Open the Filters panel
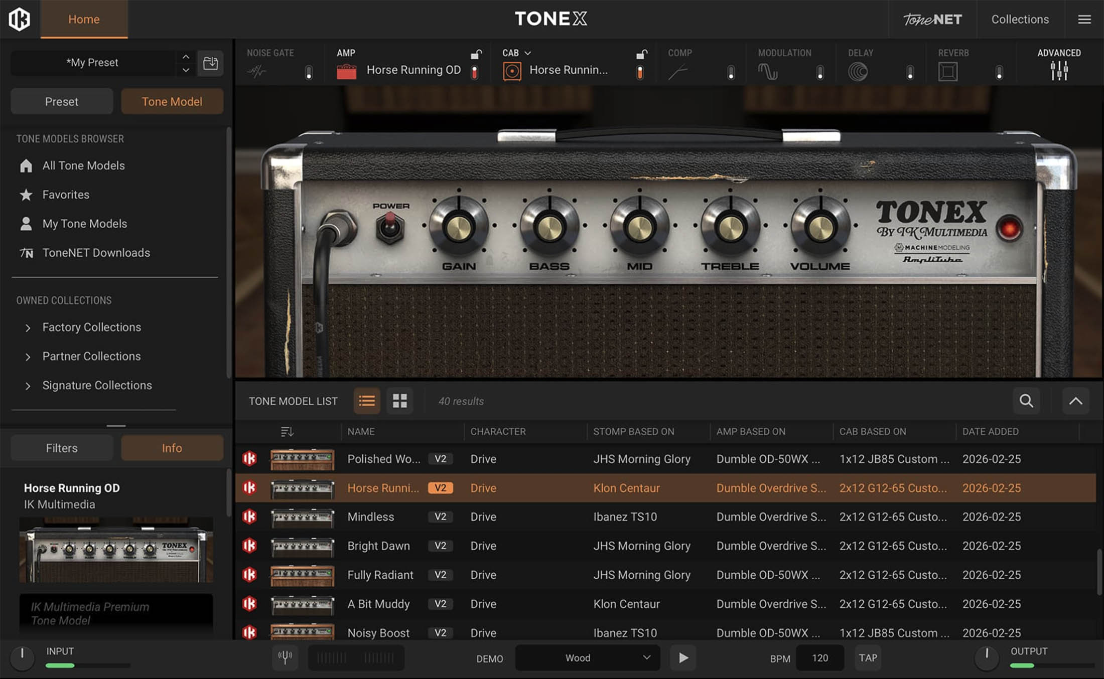 coord(61,448)
